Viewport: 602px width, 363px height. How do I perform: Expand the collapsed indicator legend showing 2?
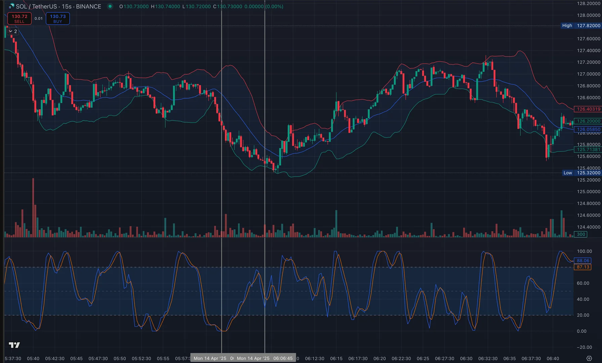13,31
